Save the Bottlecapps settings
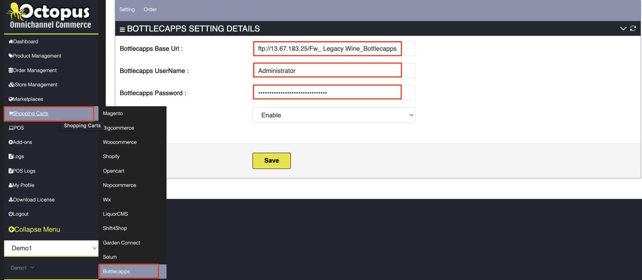 pos(271,161)
